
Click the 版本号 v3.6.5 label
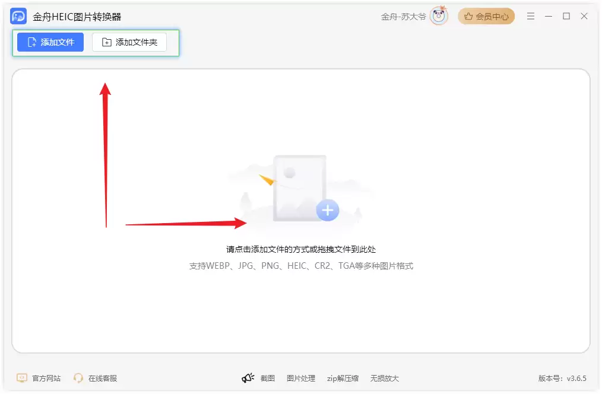coord(562,378)
